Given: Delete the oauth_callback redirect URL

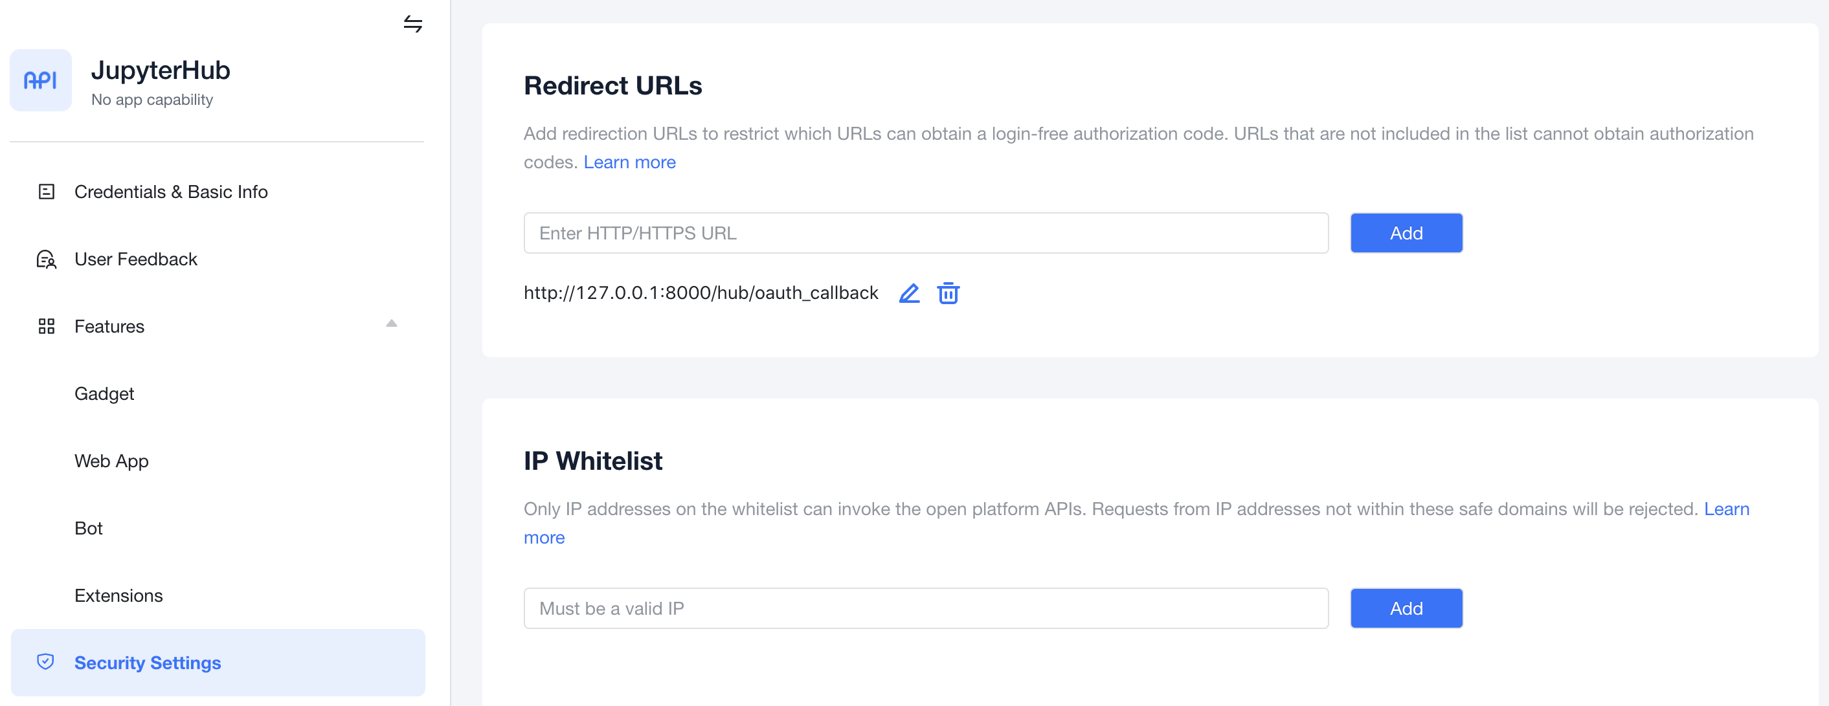Looking at the screenshot, I should [948, 293].
